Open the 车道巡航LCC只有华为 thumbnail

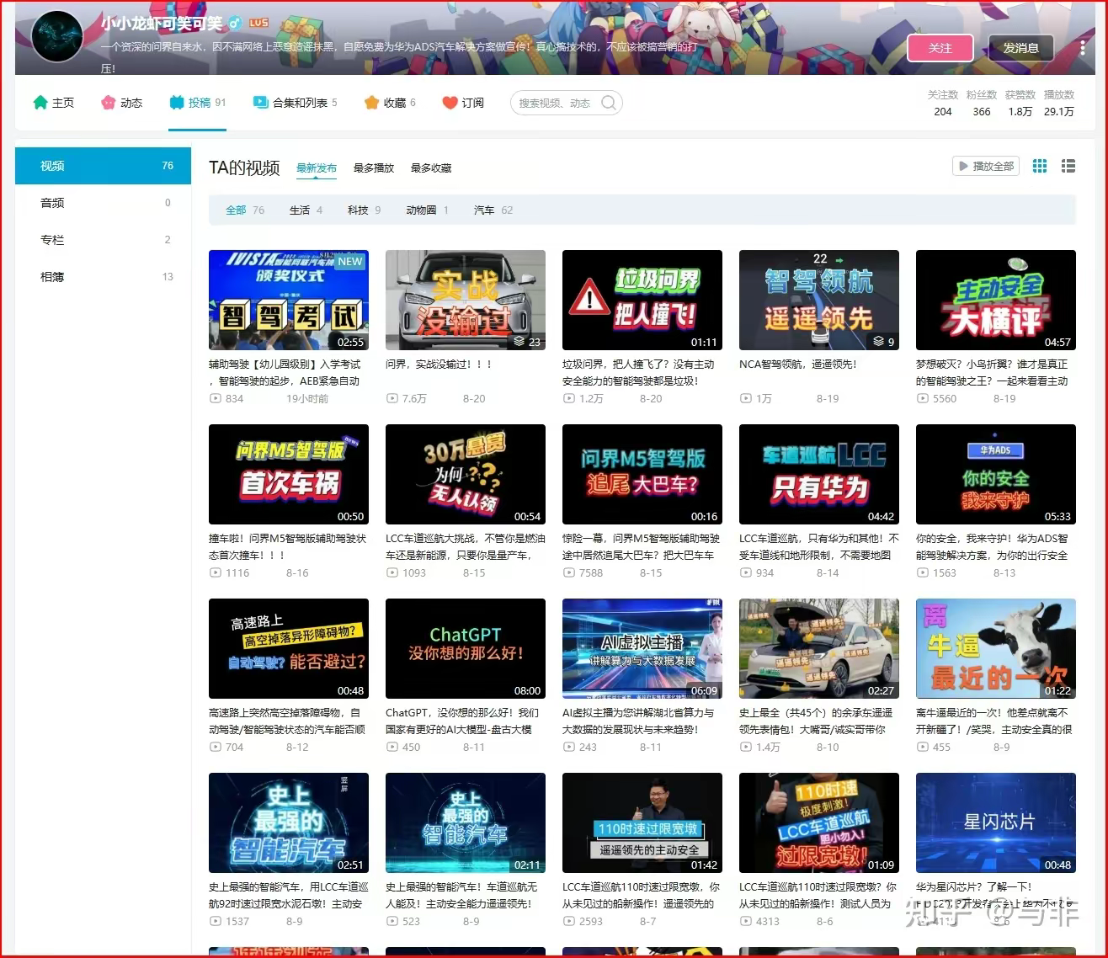[819, 474]
